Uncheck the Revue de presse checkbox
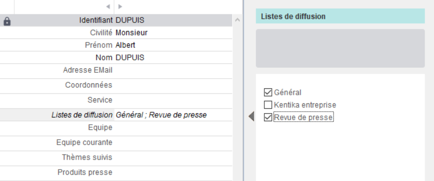Image resolution: width=434 pixels, height=181 pixels. [268, 117]
